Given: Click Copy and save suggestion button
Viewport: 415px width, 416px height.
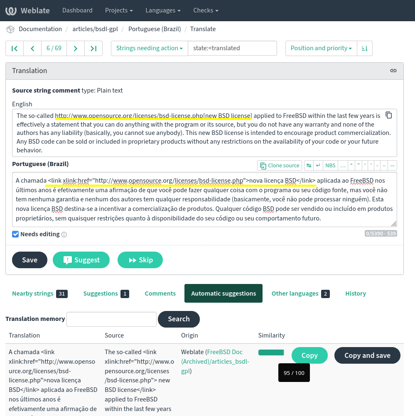Looking at the screenshot, I should click(x=367, y=355).
